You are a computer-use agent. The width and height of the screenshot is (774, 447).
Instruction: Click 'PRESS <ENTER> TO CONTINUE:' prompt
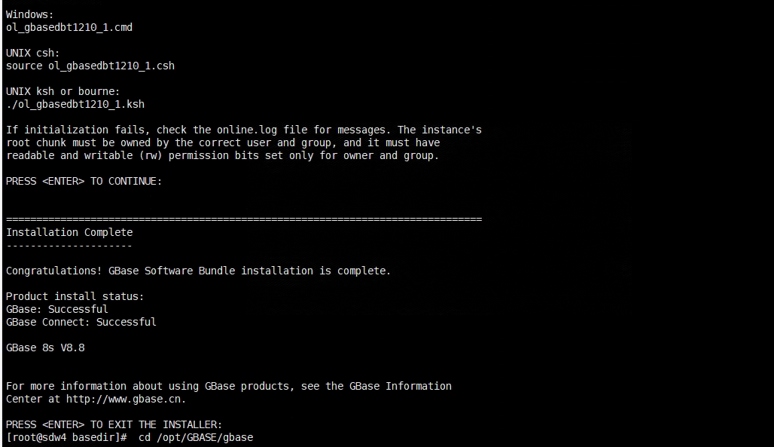coord(84,182)
